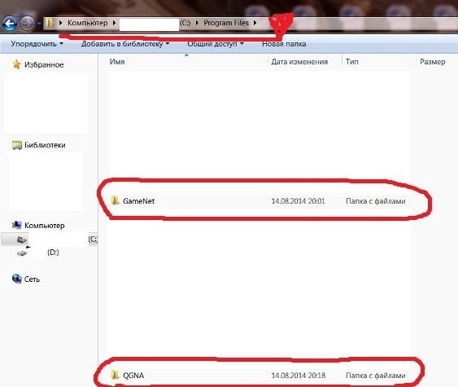Go back with the blue Back arrow
The height and width of the screenshot is (387, 458).
(9, 23)
